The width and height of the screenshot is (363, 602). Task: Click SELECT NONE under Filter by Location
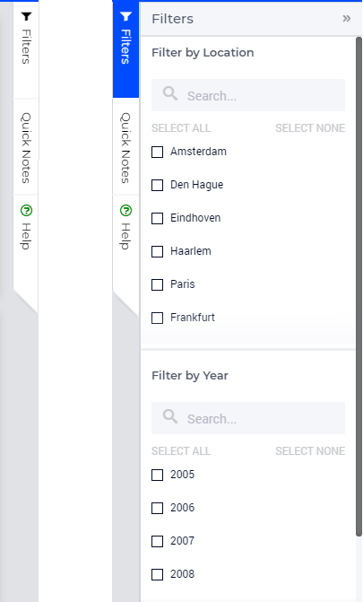310,128
